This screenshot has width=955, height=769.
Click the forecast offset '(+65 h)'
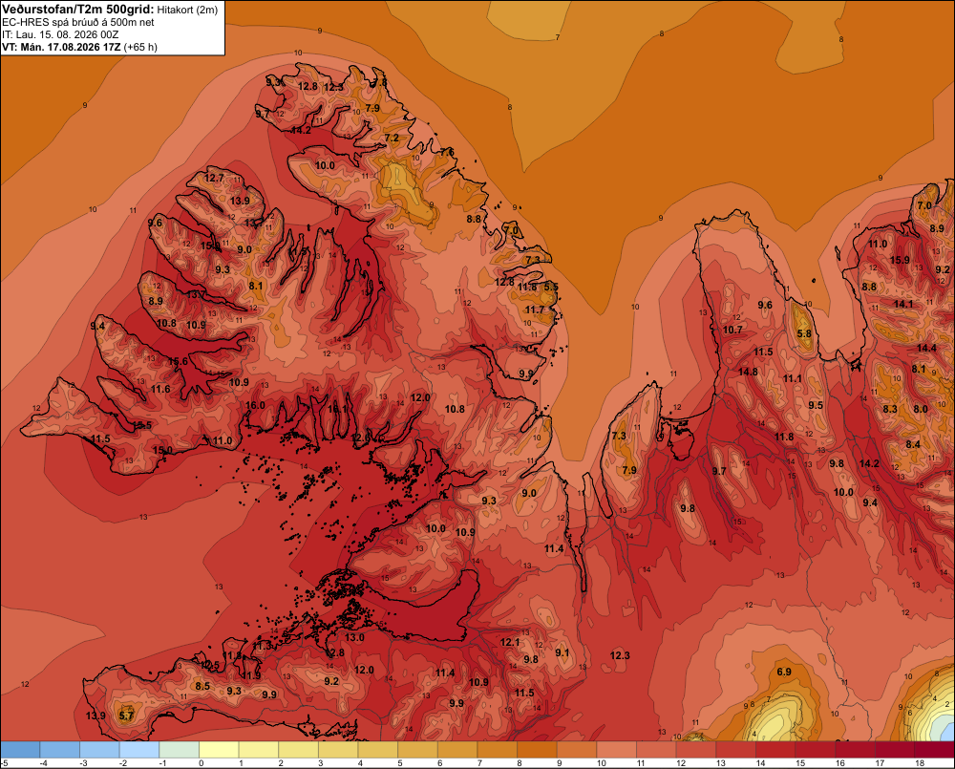coord(140,47)
